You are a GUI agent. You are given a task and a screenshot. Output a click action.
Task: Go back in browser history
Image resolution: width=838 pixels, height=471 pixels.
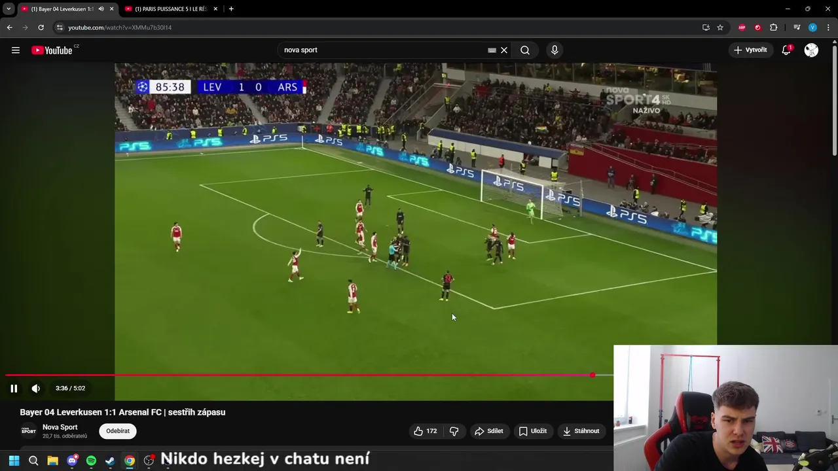9,27
